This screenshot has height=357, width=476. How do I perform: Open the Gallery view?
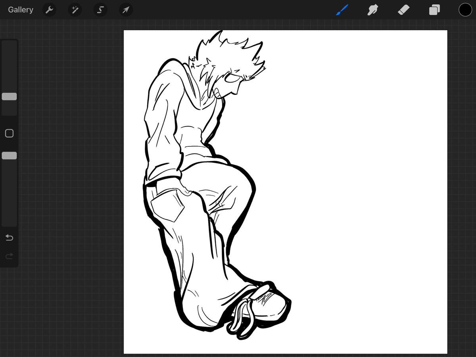point(21,10)
